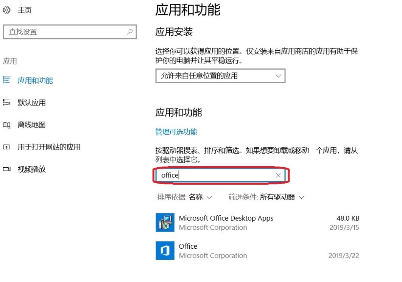Image resolution: width=402 pixels, height=282 pixels.
Task: Click the 应用 sidebar category label
Action: tap(10, 61)
